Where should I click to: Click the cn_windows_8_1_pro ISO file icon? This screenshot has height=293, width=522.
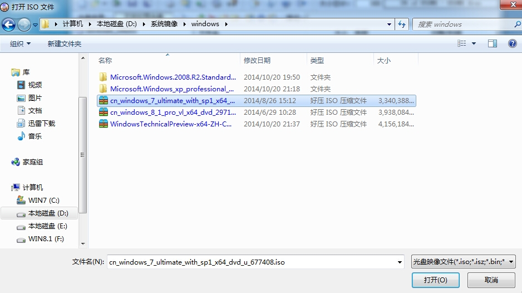[104, 112]
